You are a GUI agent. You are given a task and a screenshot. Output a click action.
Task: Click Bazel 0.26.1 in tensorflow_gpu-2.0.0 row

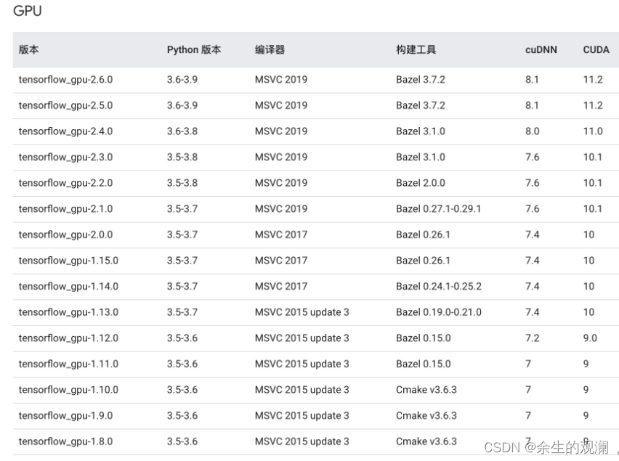[x=423, y=234]
